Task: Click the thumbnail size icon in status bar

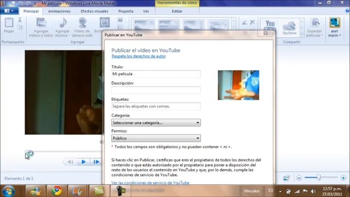Action: point(287,178)
